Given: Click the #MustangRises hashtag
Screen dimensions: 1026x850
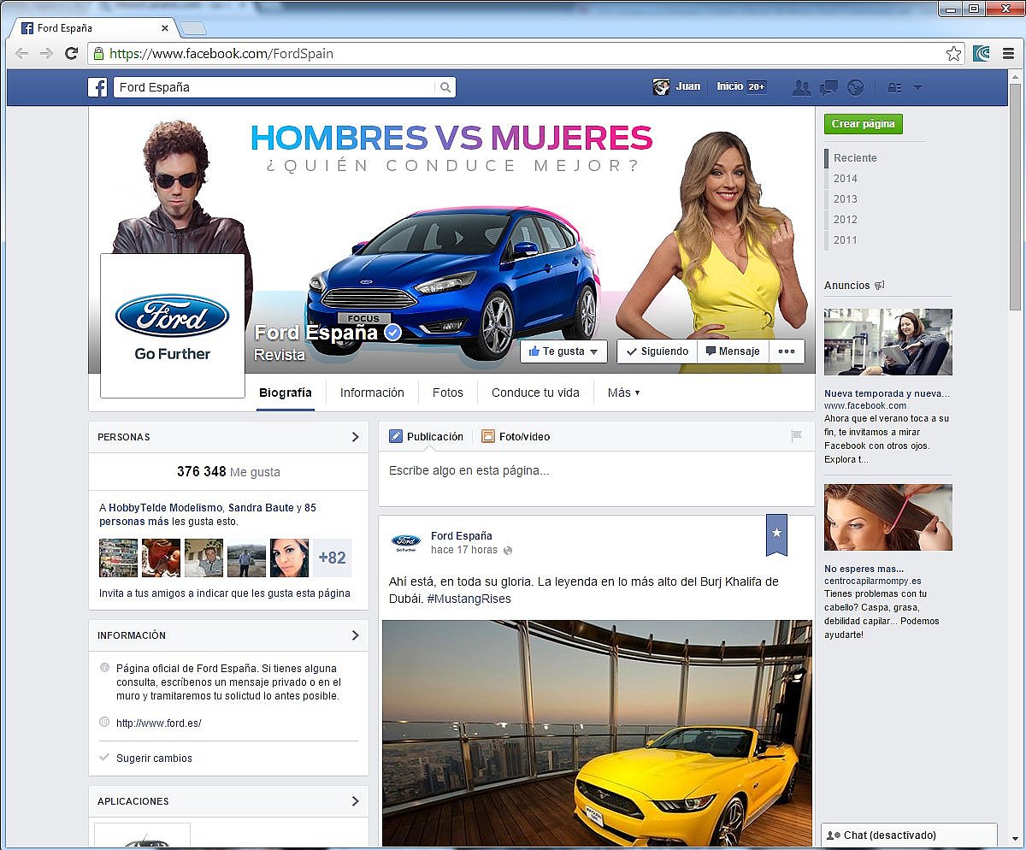Looking at the screenshot, I should pyautogui.click(x=469, y=599).
